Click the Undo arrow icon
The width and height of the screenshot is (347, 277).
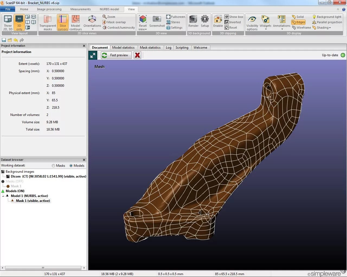click(x=16, y=40)
